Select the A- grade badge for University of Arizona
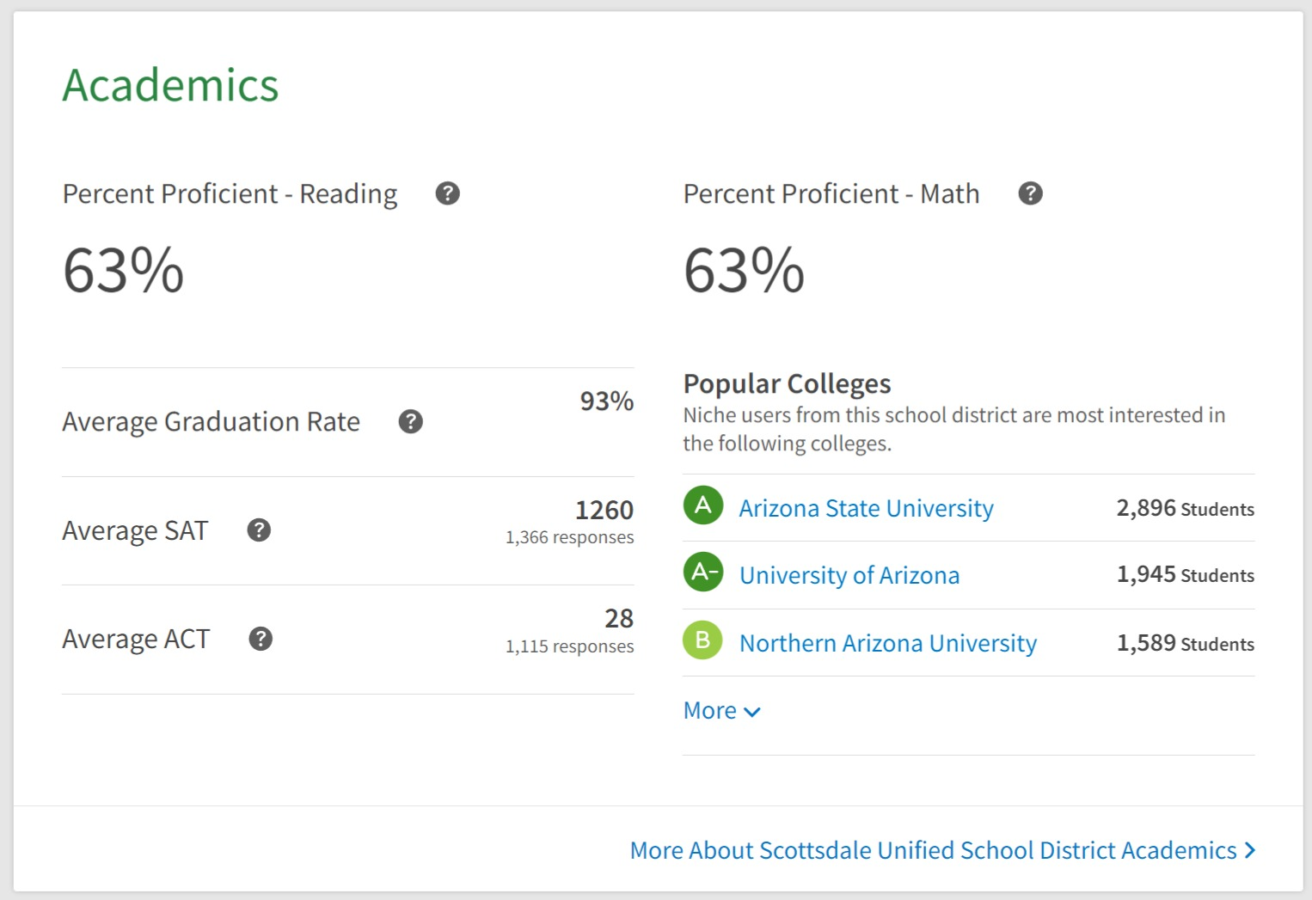This screenshot has height=900, width=1312. click(702, 572)
